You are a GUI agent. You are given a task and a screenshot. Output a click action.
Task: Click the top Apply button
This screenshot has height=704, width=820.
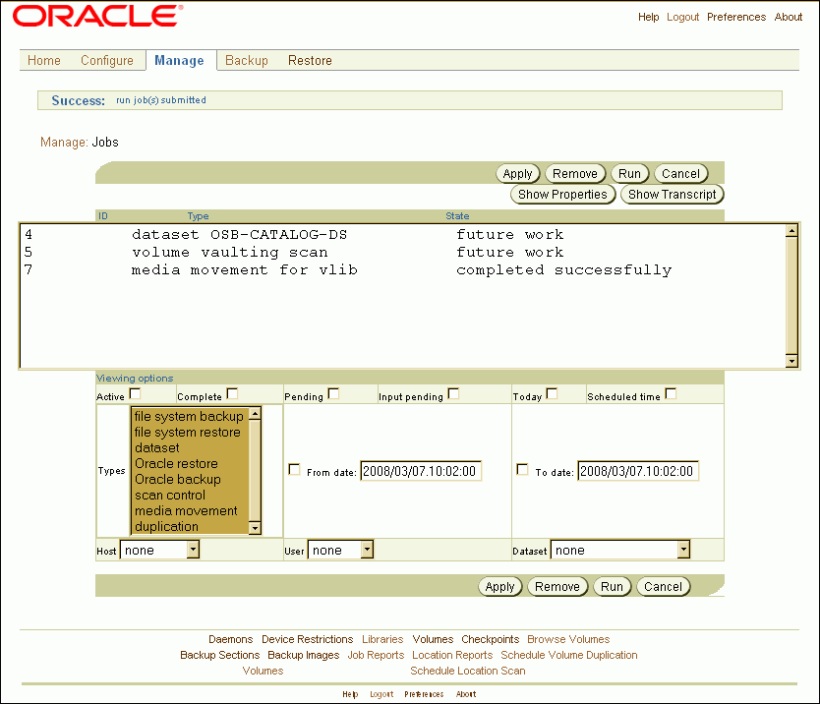tap(518, 174)
